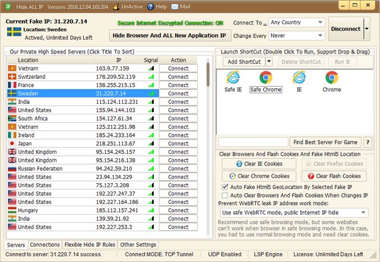
Task: Click the Disconnect button
Action: click(x=346, y=28)
